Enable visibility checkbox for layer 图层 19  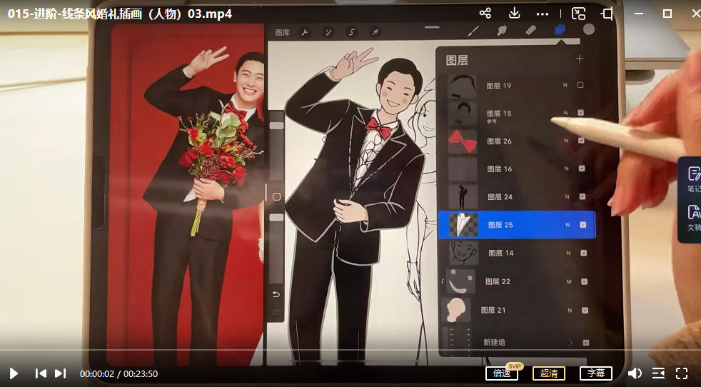[x=580, y=85]
